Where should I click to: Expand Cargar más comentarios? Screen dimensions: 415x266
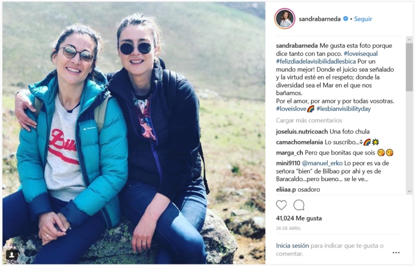pos(309,121)
